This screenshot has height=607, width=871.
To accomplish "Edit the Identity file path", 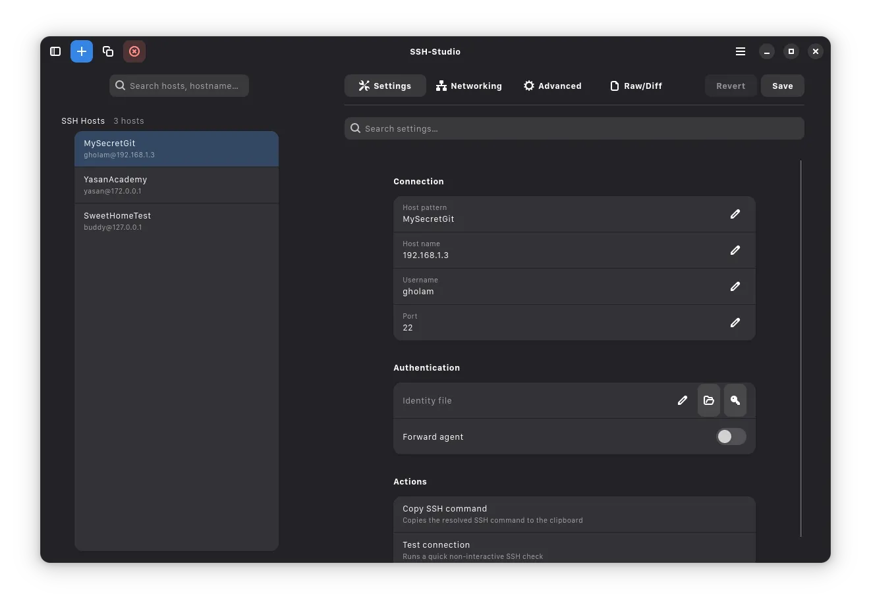I will point(682,400).
